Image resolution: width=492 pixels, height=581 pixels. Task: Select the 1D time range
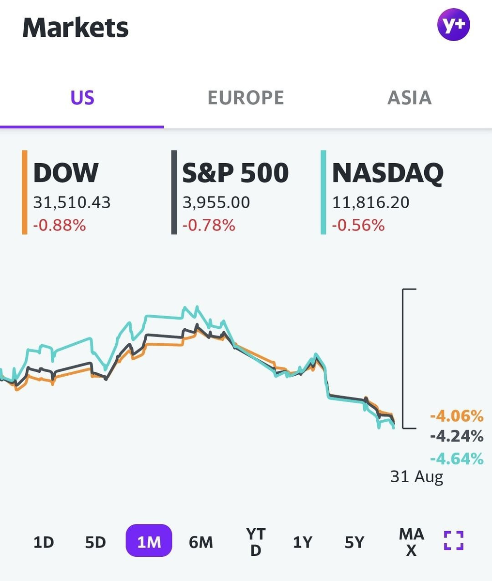pos(44,542)
